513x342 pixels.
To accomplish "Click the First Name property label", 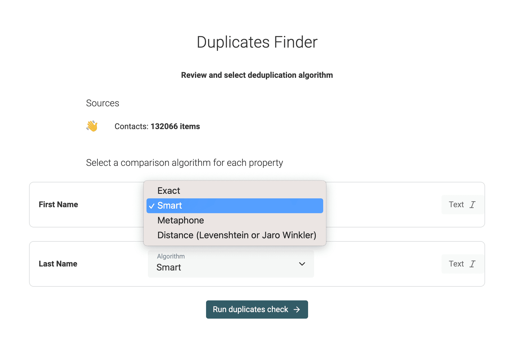I will pyautogui.click(x=58, y=204).
